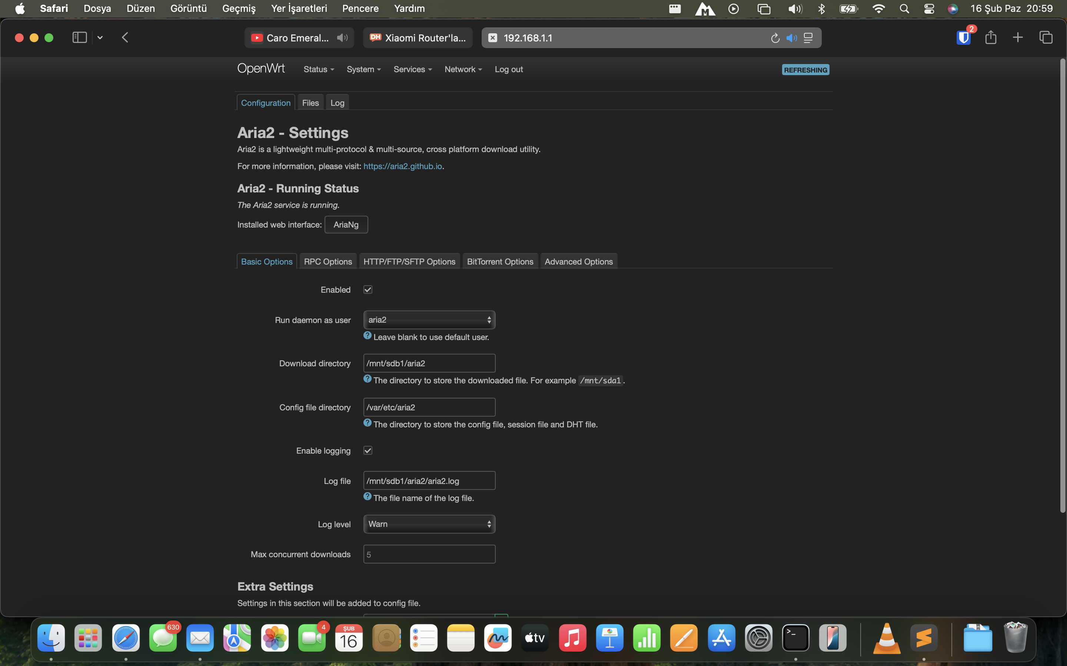
Task: Click the Max concurrent downloads field
Action: 429,555
